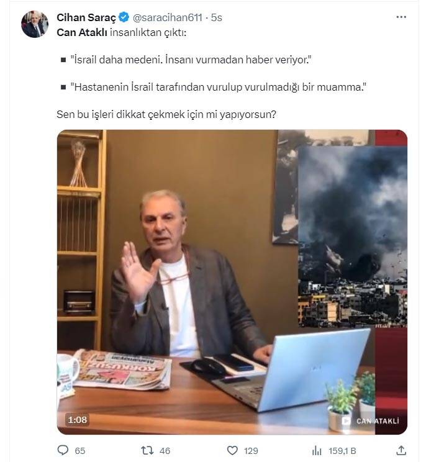Viewport: 421px width, 462px height.
Task: Click the share upload arrow icon
Action: (x=401, y=450)
